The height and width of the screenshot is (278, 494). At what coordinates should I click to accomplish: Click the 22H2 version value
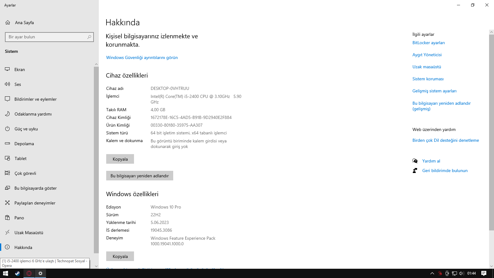(156, 215)
